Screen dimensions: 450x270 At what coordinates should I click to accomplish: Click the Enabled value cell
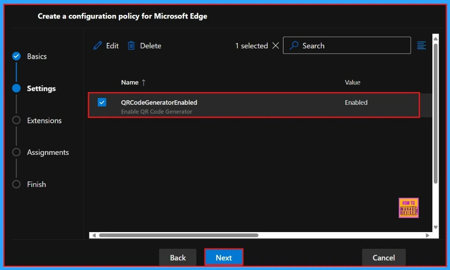point(356,102)
